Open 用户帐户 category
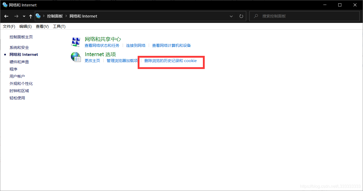This screenshot has height=191, width=363. [x=17, y=76]
